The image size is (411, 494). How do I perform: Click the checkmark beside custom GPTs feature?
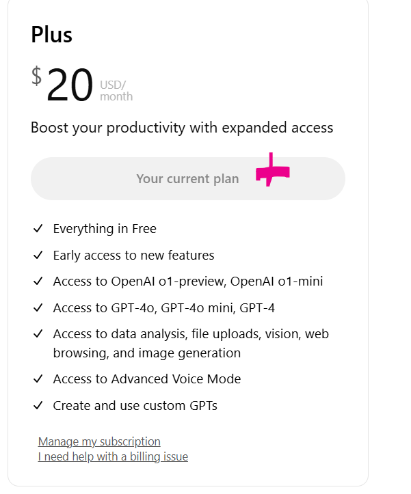(x=38, y=406)
